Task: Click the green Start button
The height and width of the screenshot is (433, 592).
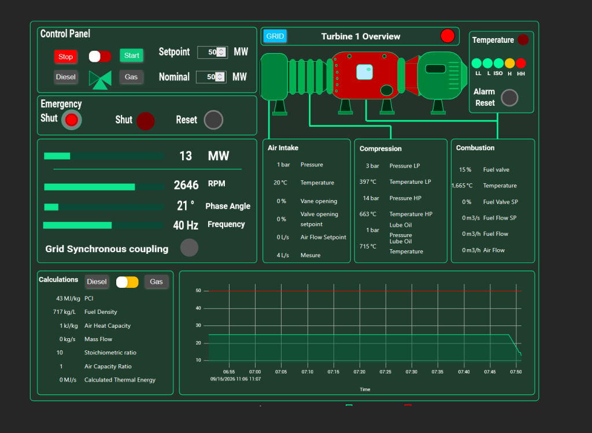Action: 131,55
